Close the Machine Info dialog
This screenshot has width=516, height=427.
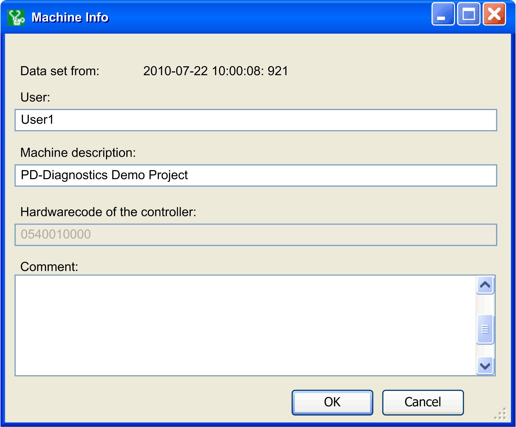494,14
